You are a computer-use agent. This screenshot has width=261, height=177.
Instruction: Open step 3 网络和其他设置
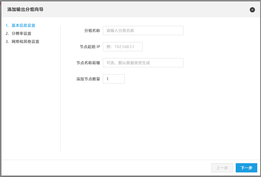pos(22,41)
